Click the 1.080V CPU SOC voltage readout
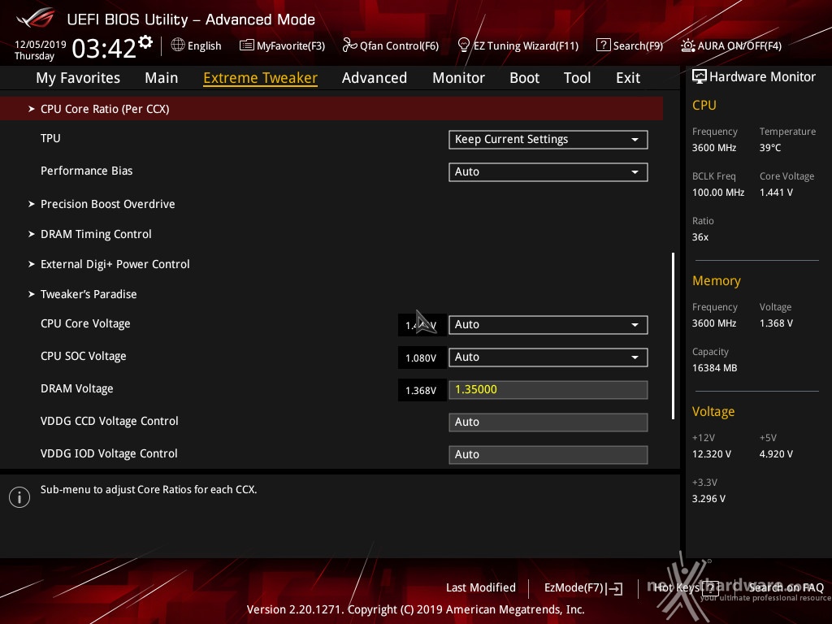832x624 pixels. pyautogui.click(x=421, y=357)
